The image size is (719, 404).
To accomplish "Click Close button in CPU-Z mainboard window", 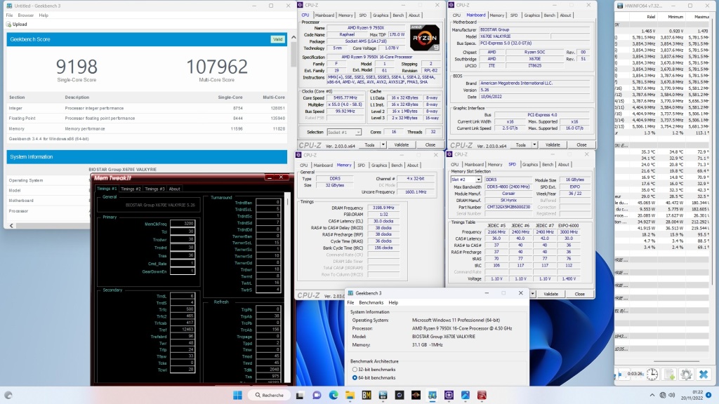I will 581,144.
